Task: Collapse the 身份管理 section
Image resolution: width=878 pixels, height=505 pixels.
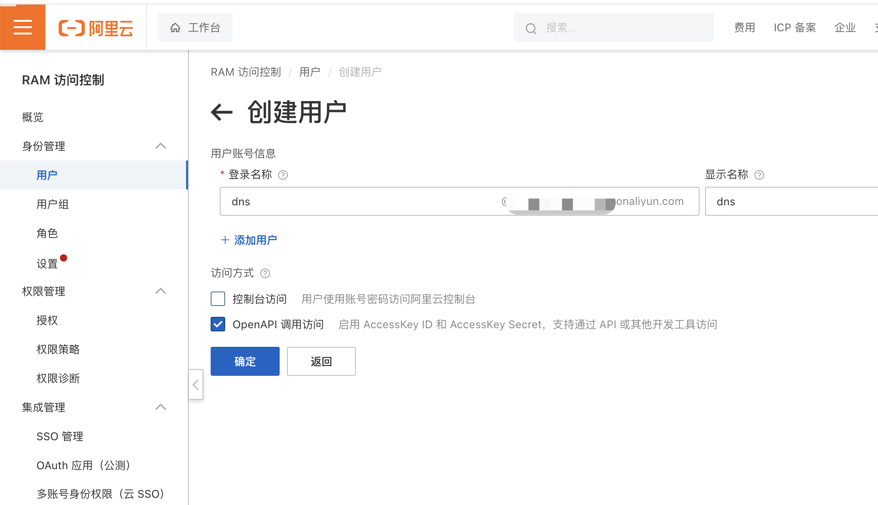Action: tap(161, 146)
